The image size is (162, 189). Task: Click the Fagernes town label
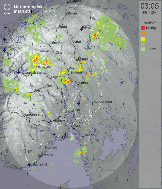pyautogui.click(x=58, y=77)
